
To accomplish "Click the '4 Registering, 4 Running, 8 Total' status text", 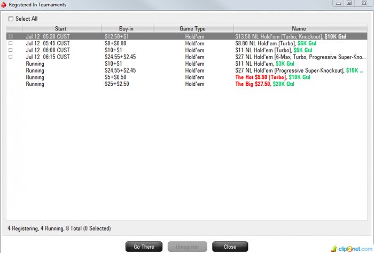I will click(x=59, y=228).
